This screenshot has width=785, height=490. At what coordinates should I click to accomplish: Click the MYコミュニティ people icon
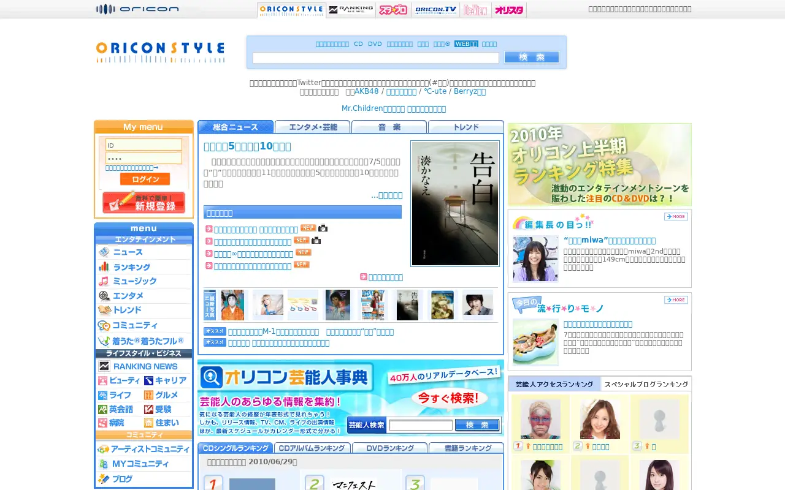point(104,464)
